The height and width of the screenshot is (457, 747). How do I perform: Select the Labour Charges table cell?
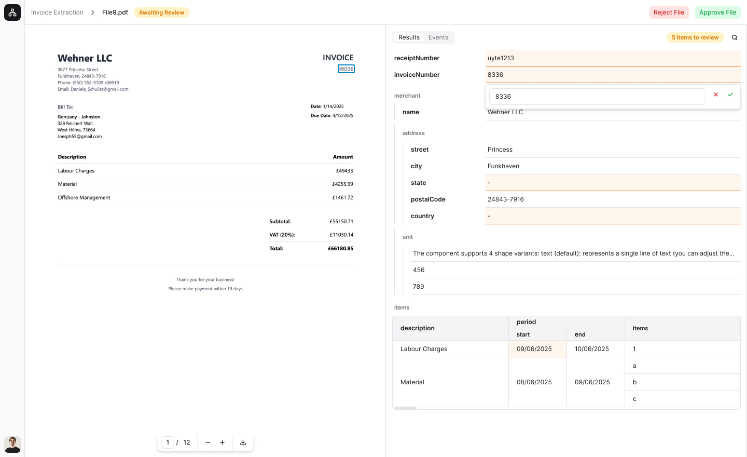tap(450, 349)
